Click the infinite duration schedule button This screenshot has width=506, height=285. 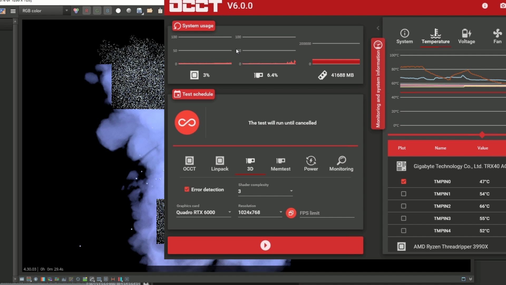(187, 122)
